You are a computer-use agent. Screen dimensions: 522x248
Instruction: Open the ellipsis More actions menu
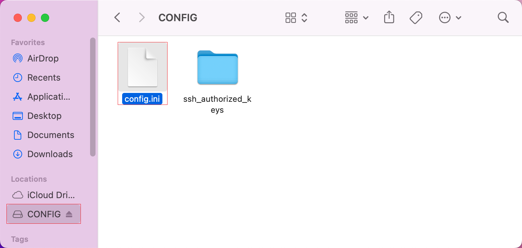point(450,17)
